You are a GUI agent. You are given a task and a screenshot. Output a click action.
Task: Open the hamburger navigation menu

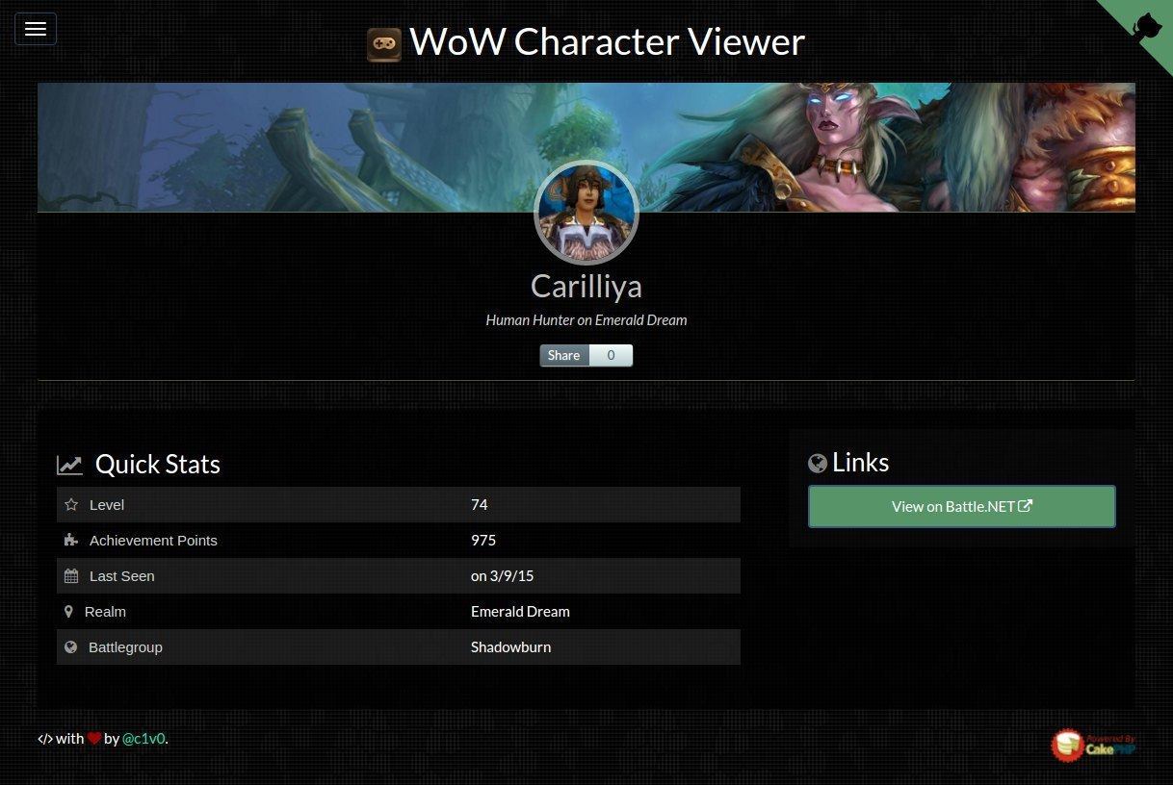coord(36,29)
